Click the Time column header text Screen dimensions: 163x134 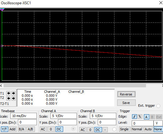(28, 92)
